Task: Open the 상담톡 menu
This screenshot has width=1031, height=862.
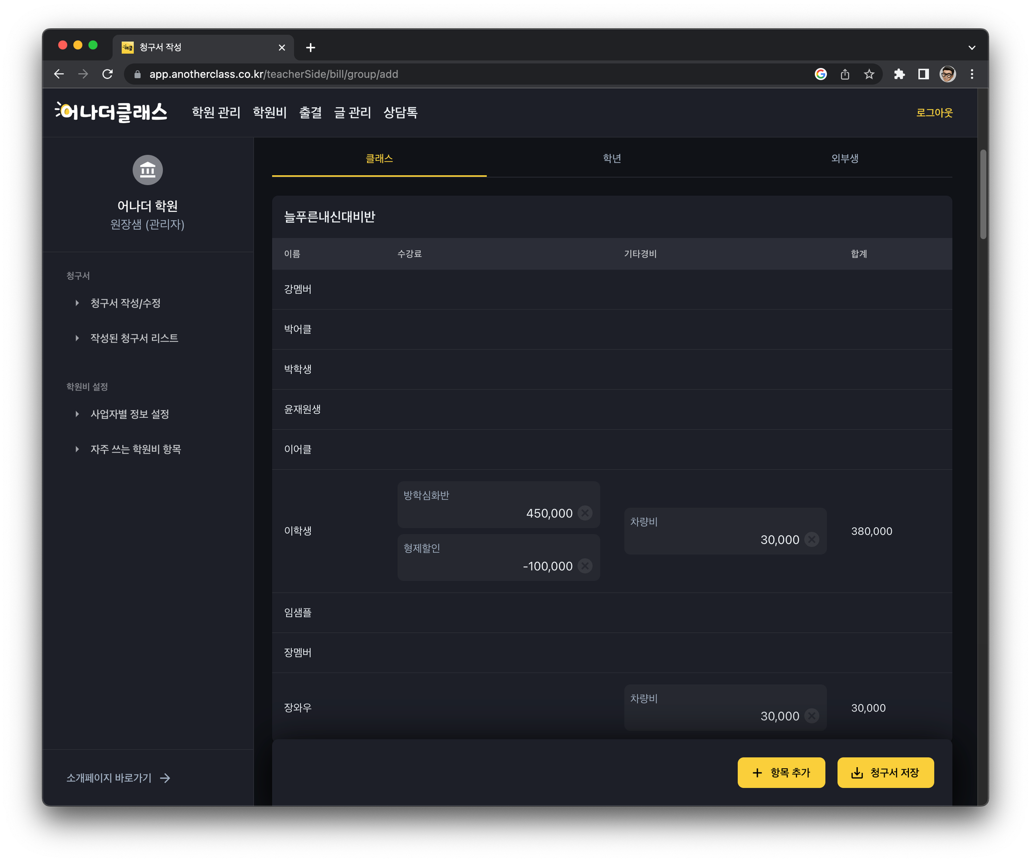Action: point(401,112)
